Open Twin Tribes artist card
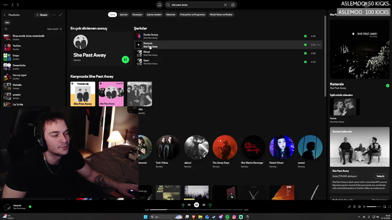 pos(168,151)
